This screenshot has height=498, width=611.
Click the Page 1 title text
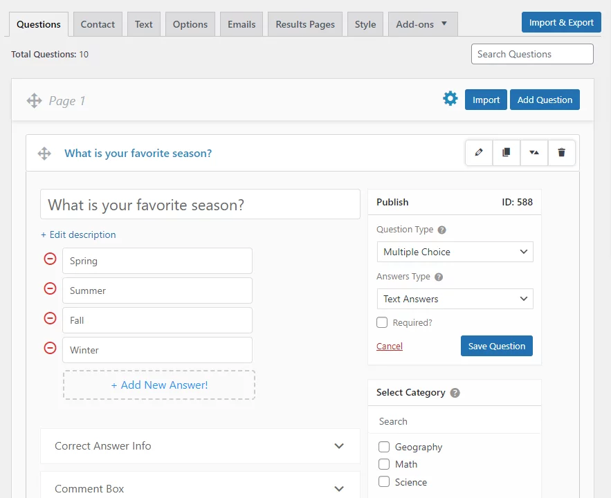click(67, 101)
